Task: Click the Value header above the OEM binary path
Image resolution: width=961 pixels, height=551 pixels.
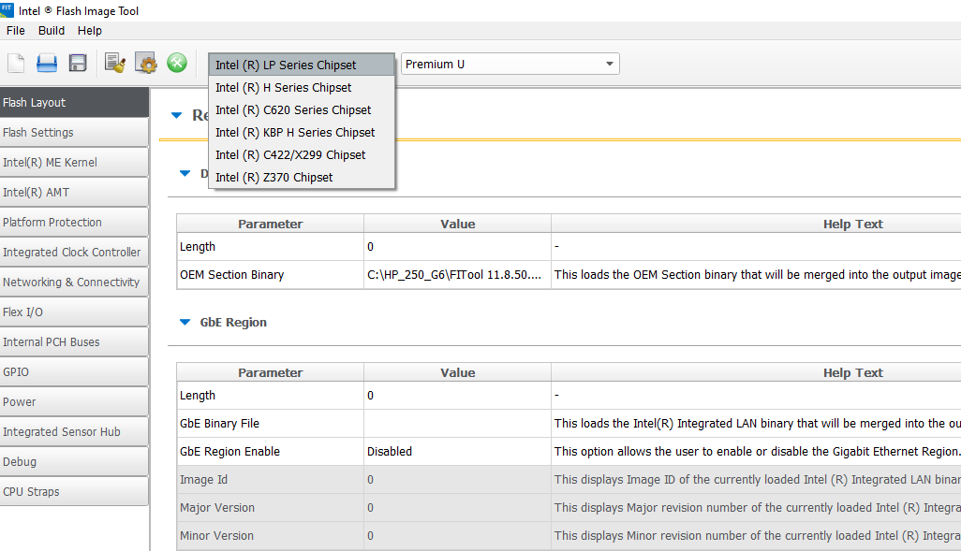Action: 457,225
